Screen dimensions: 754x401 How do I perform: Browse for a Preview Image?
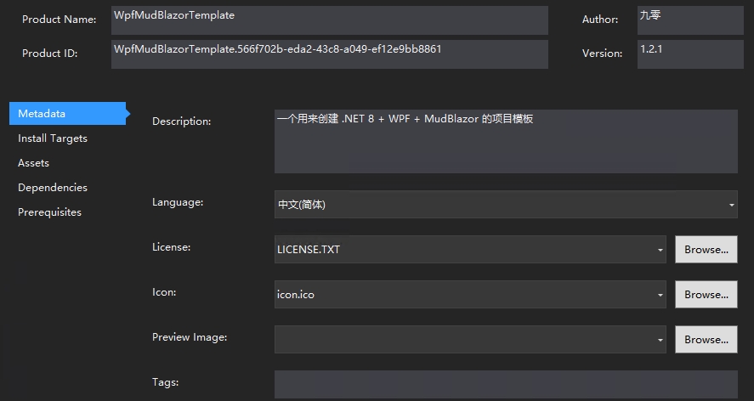[x=706, y=340]
